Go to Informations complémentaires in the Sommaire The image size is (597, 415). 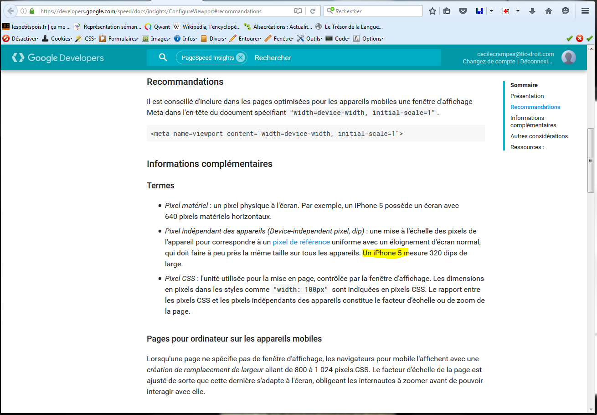click(x=533, y=122)
